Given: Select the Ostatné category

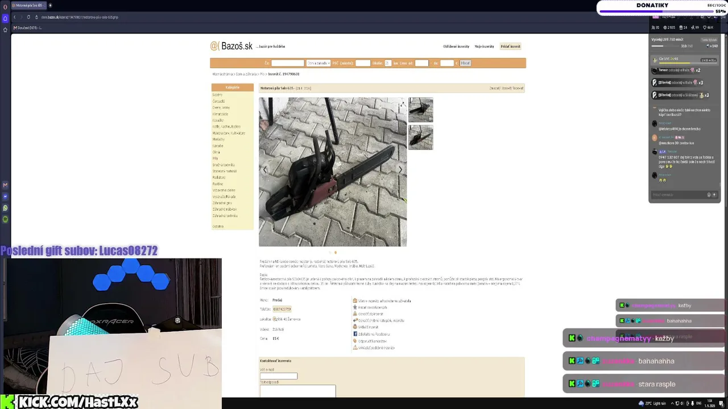Looking at the screenshot, I should [x=218, y=226].
